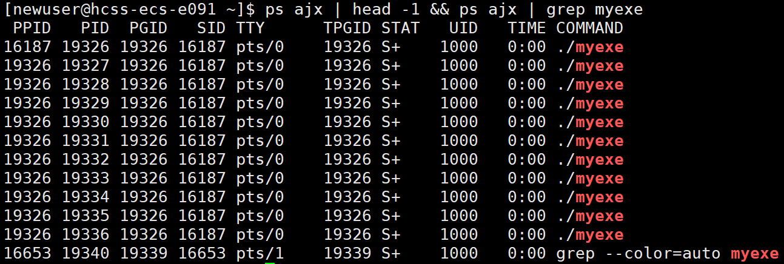Click 0:00 time in the PID 19335 row

point(527,216)
